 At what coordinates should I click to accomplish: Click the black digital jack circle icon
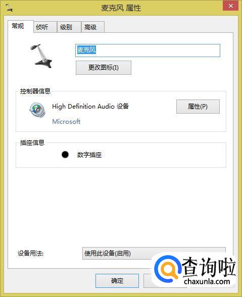click(65, 155)
